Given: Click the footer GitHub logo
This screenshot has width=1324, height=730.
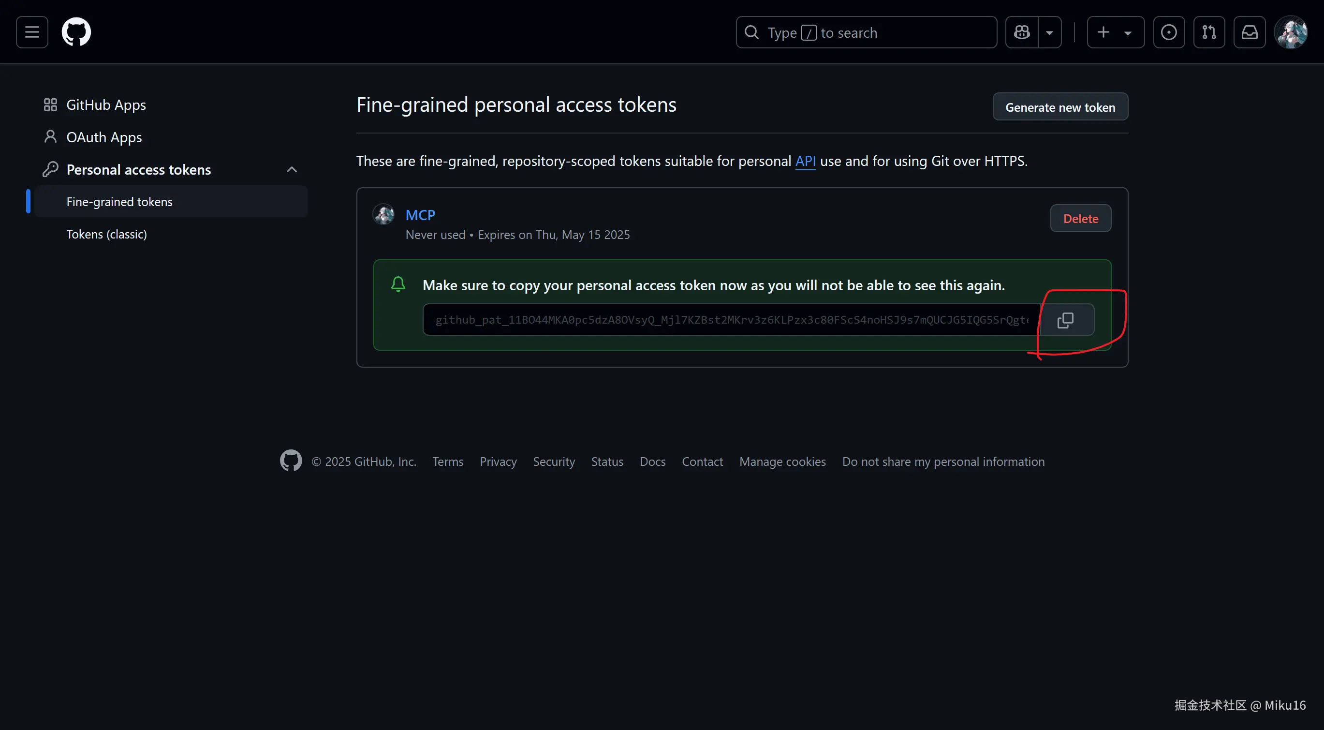Looking at the screenshot, I should [x=291, y=461].
